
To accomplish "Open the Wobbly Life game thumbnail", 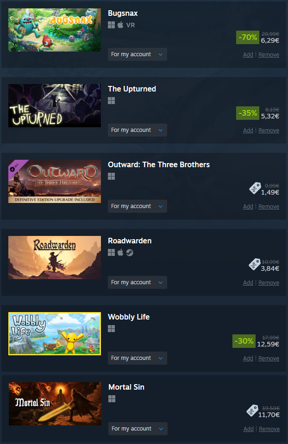I will click(x=55, y=333).
